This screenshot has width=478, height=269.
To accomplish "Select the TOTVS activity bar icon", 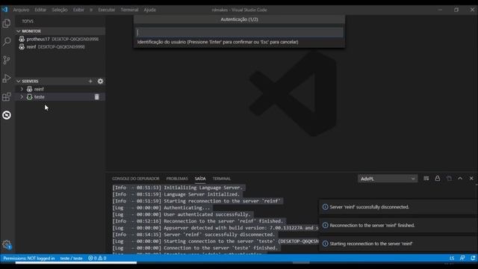I will pyautogui.click(x=7, y=115).
